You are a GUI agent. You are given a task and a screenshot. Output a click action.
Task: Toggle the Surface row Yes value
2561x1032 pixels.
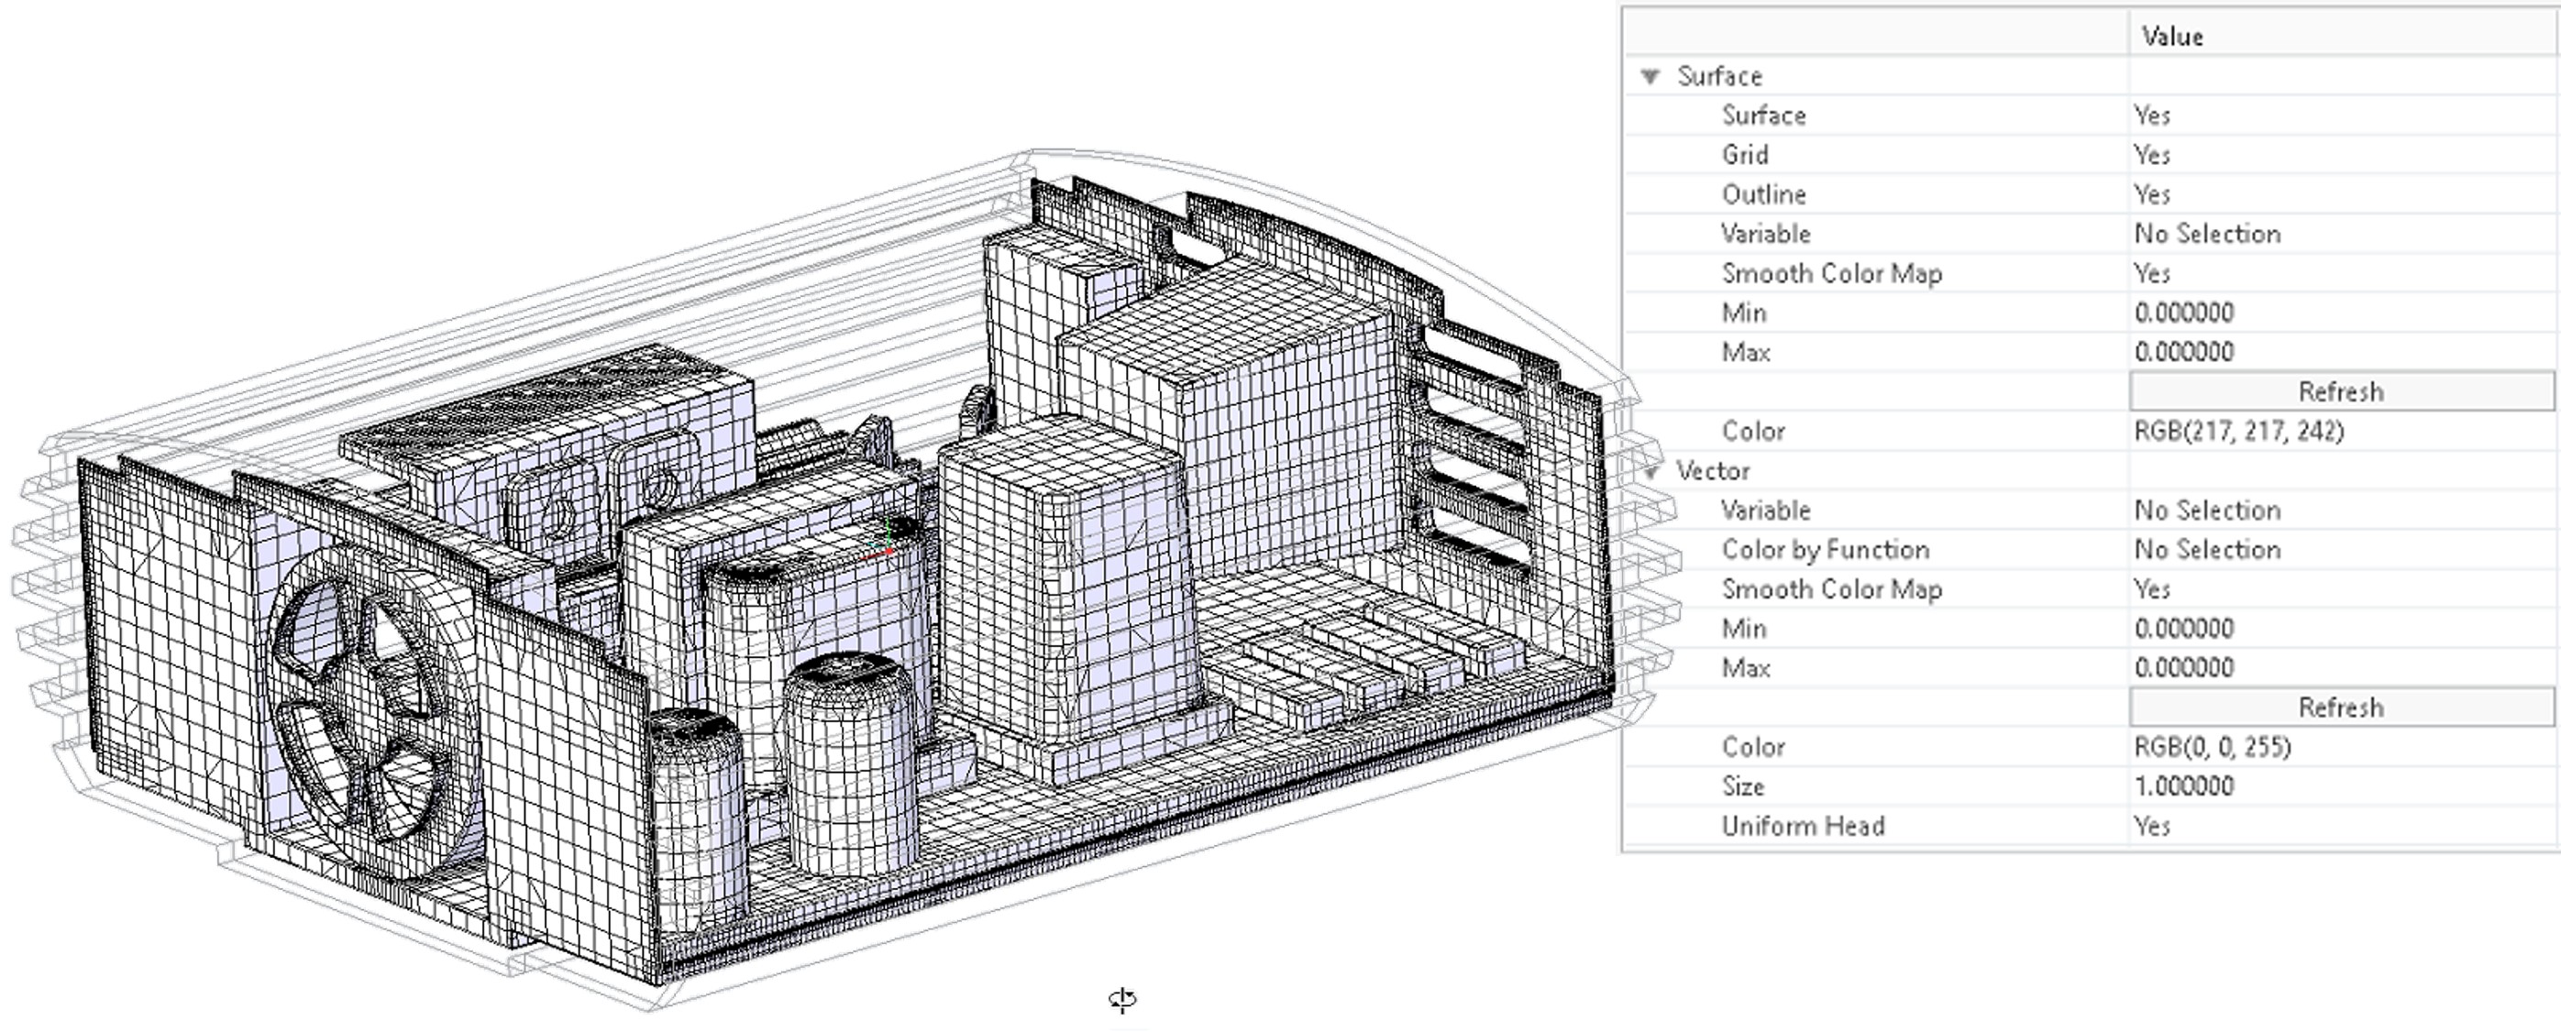pos(2152,116)
